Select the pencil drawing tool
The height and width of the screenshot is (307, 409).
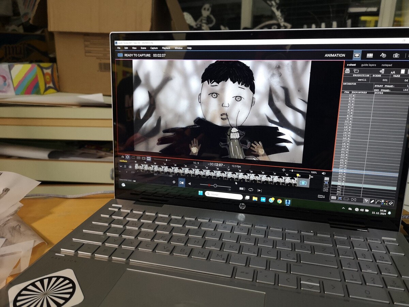point(373,202)
